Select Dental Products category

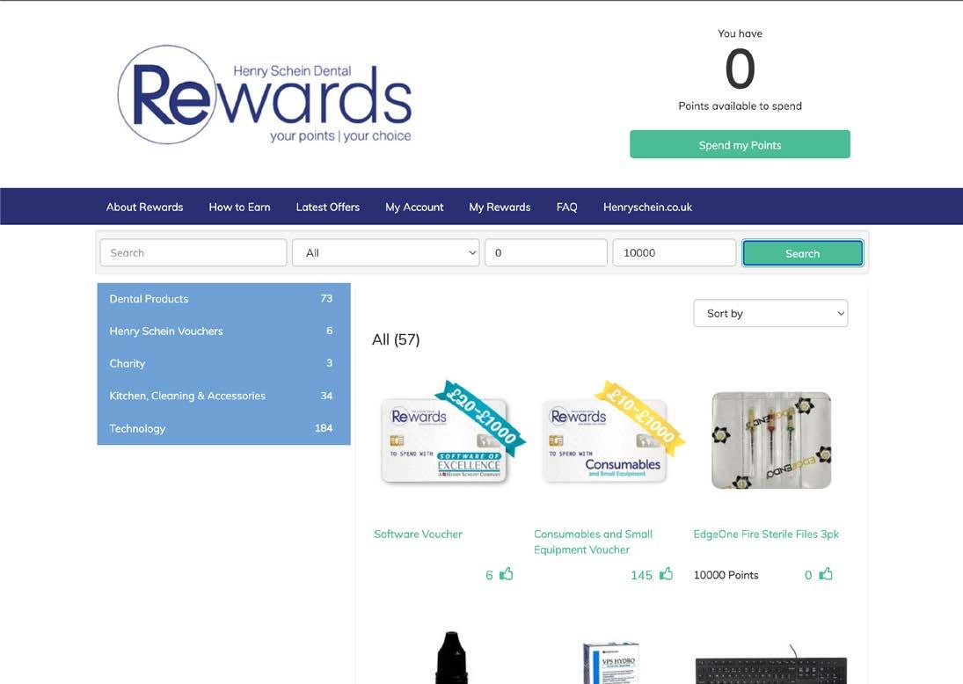coord(223,299)
